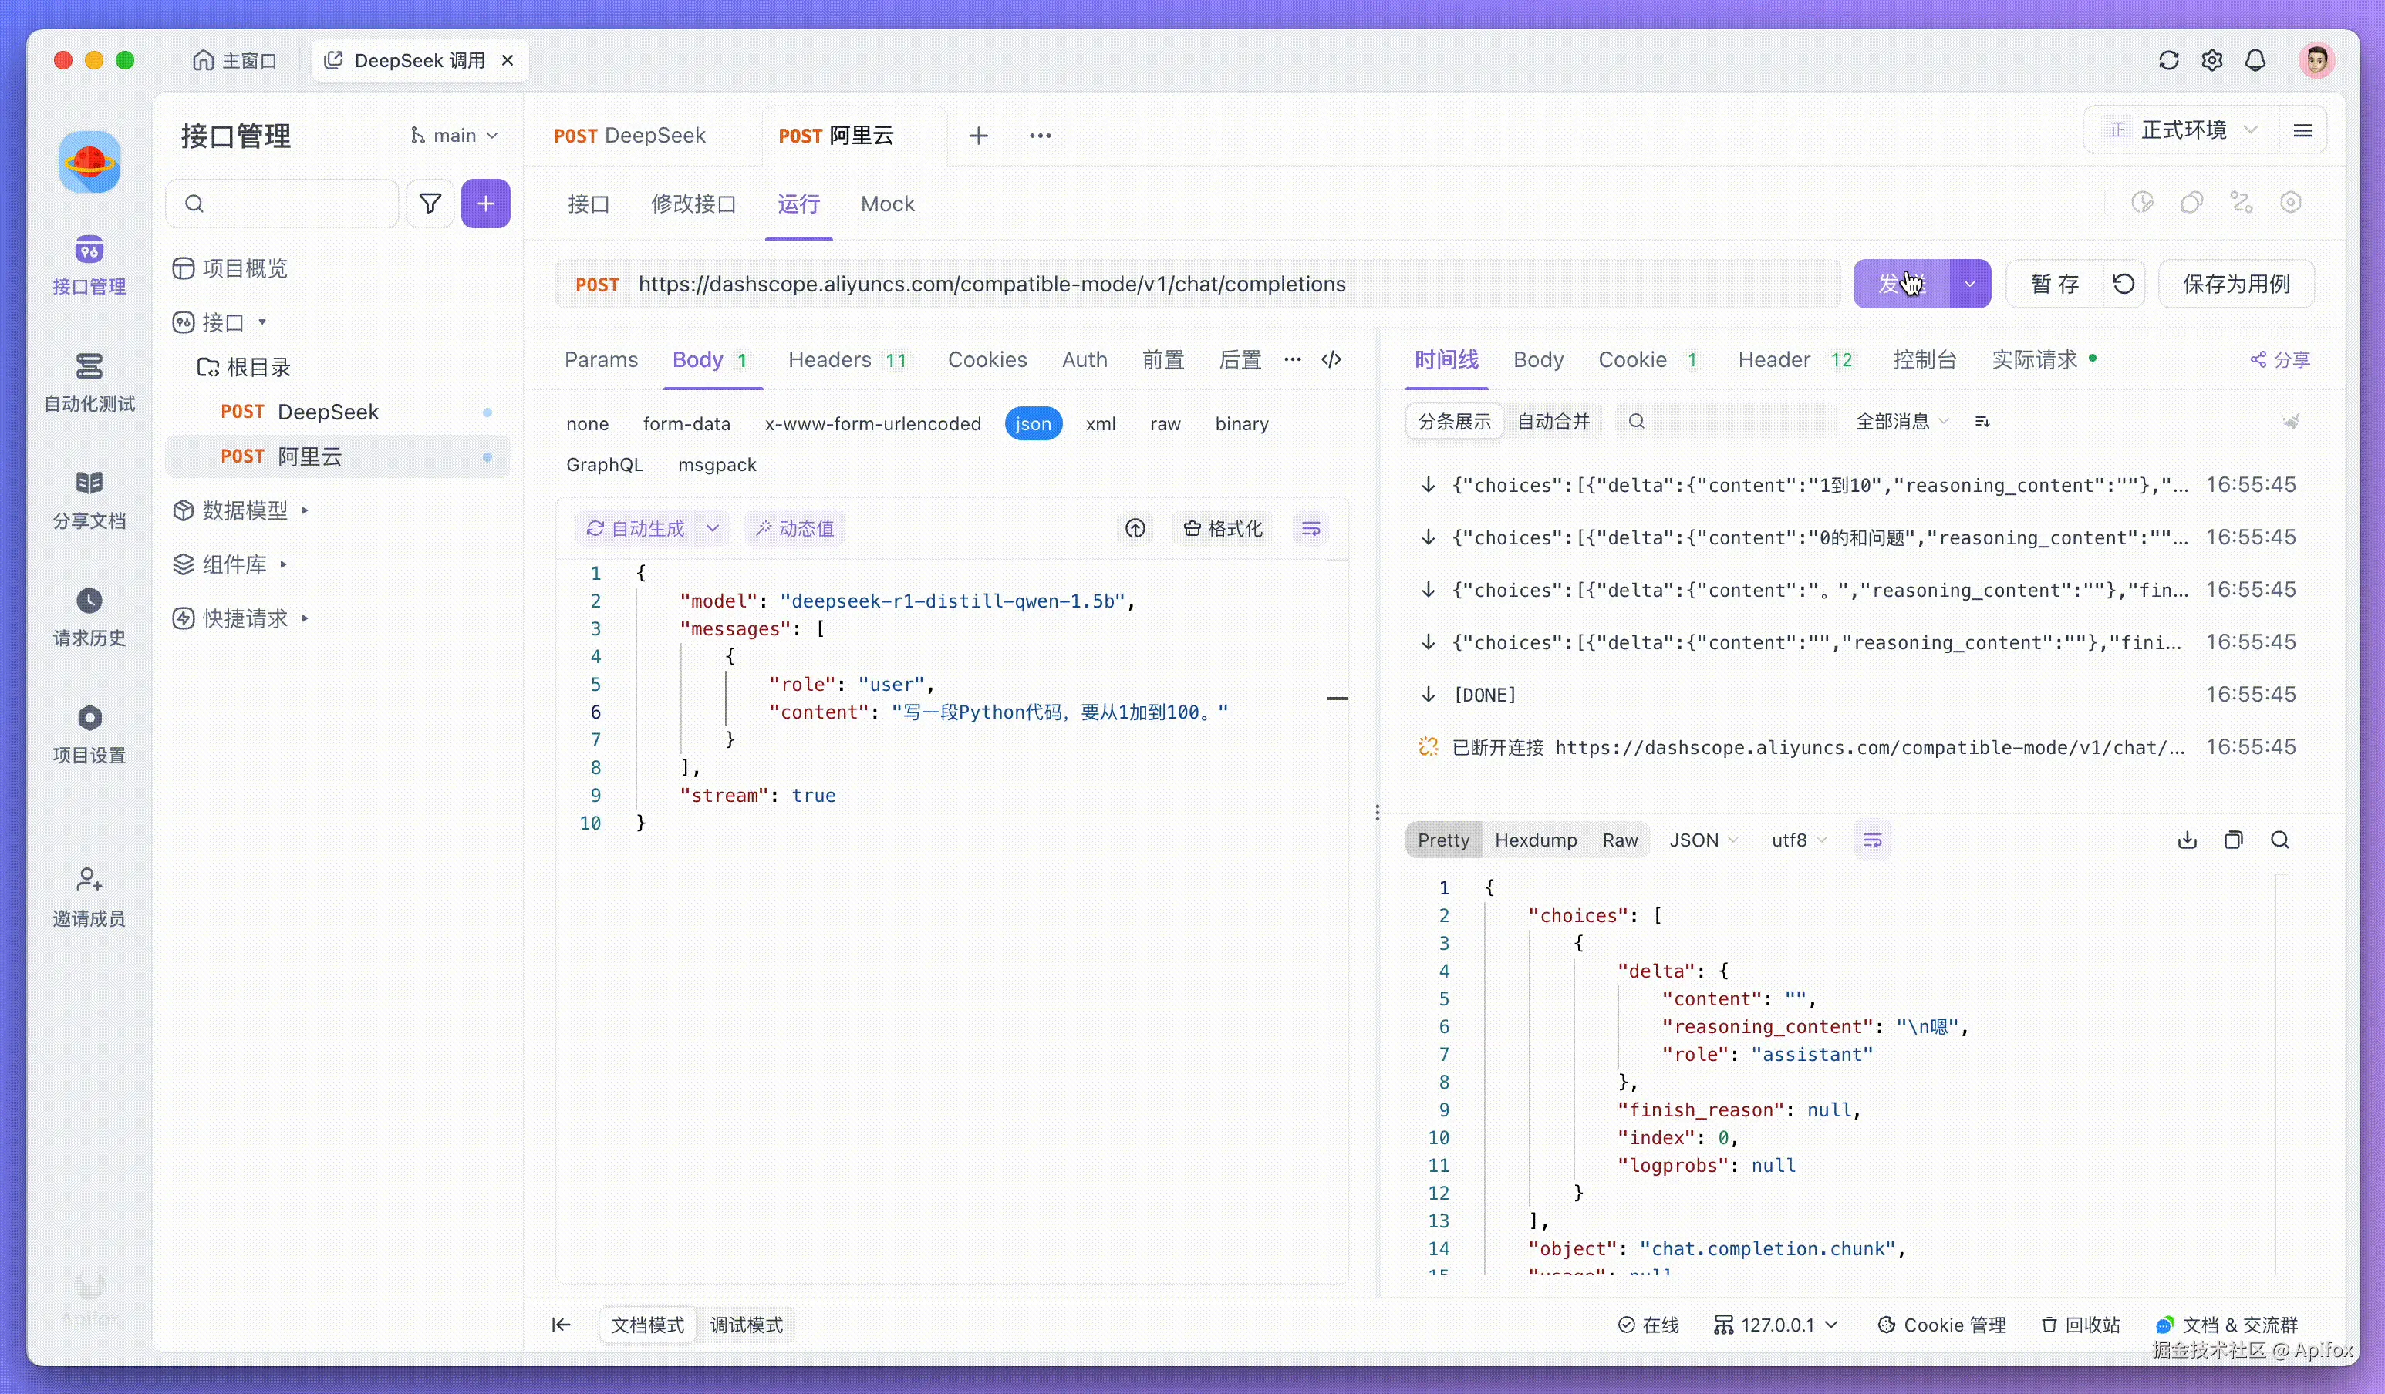This screenshot has height=1394, width=2385.
Task: Copy the response content
Action: (x=2234, y=840)
